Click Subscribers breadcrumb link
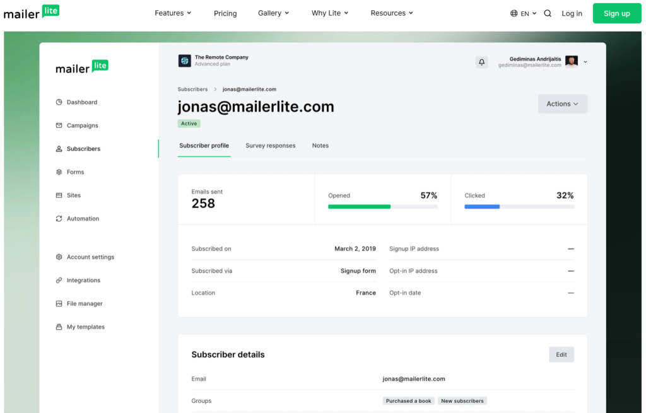Image resolution: width=646 pixels, height=413 pixels. pos(192,90)
